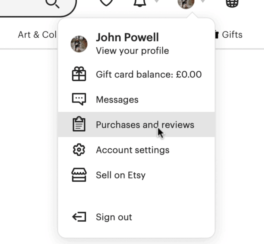Viewport: 264px width, 244px height.
Task: Open the Gifts category link
Action: coord(232,35)
